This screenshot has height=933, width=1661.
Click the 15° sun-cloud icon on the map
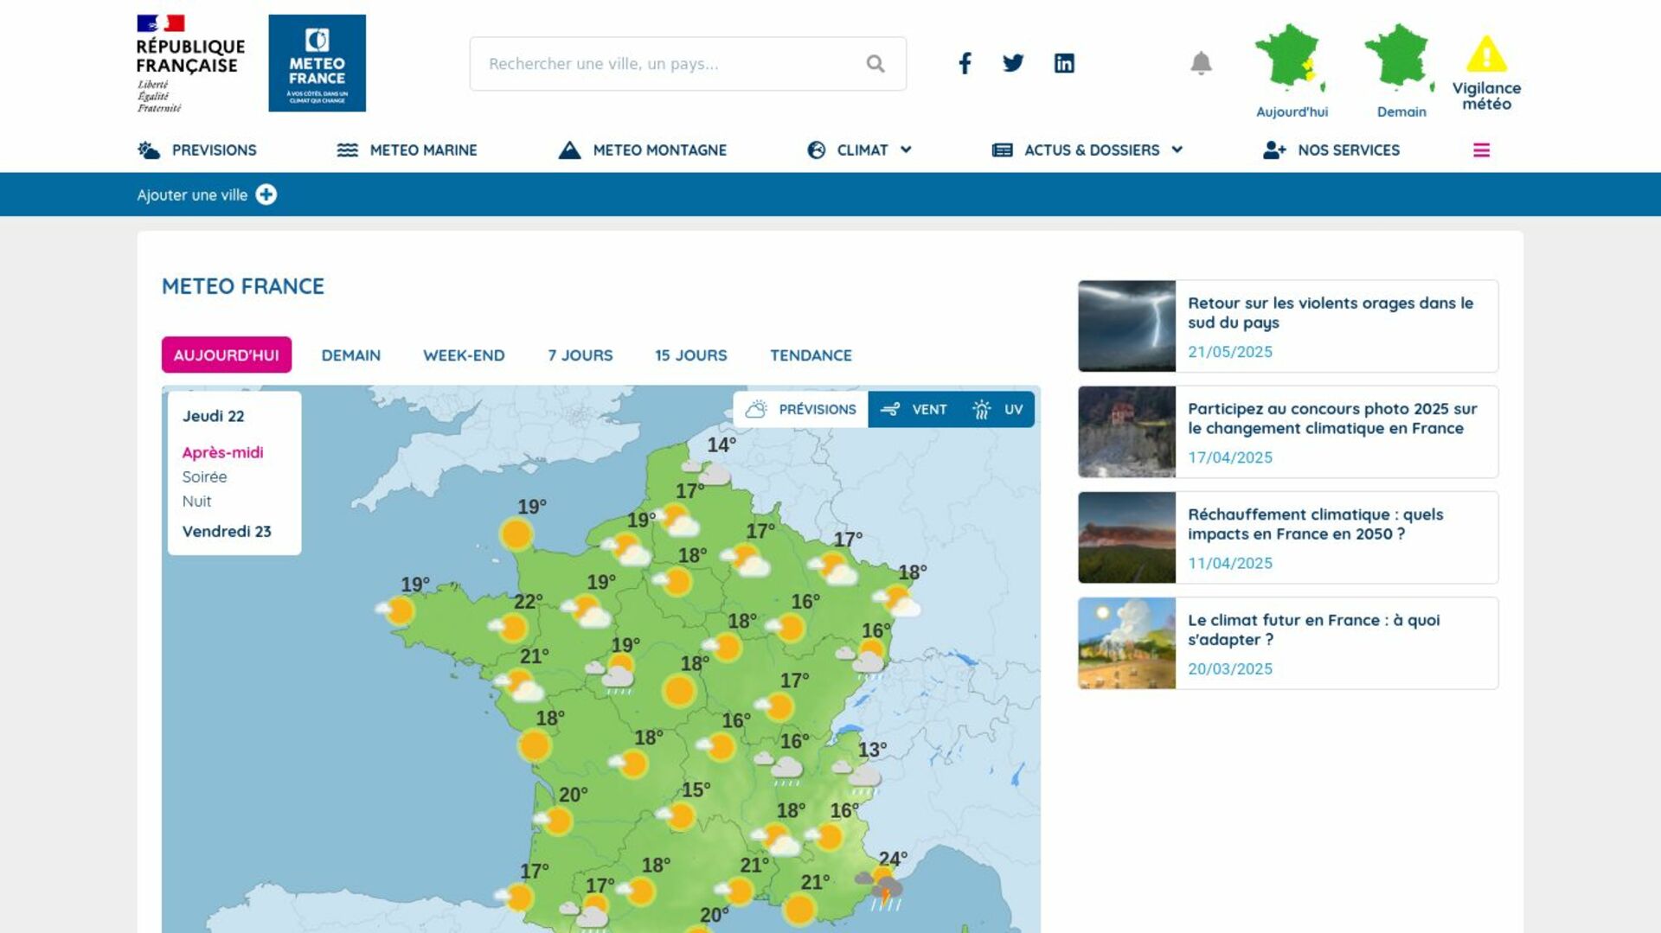coord(677,815)
